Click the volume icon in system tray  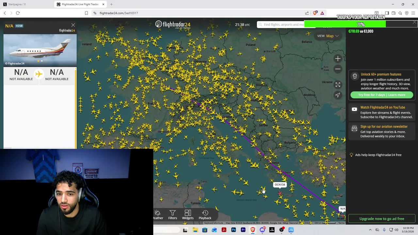pyautogui.click(x=396, y=230)
